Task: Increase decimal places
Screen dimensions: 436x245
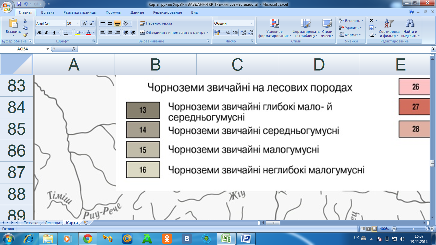Action: point(243,33)
